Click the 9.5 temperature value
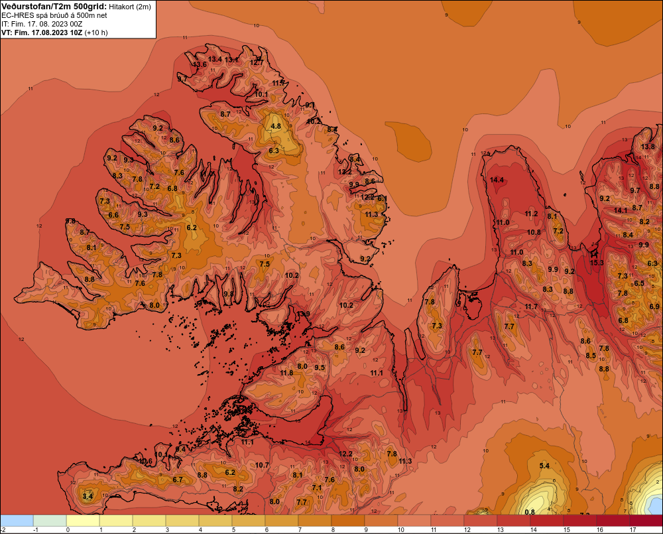 tap(320, 367)
